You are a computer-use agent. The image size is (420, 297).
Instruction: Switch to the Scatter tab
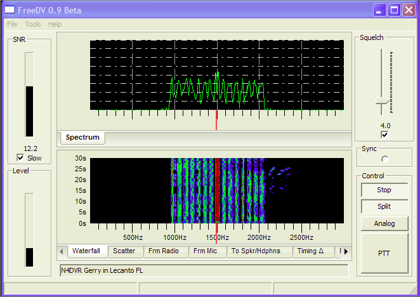[124, 251]
